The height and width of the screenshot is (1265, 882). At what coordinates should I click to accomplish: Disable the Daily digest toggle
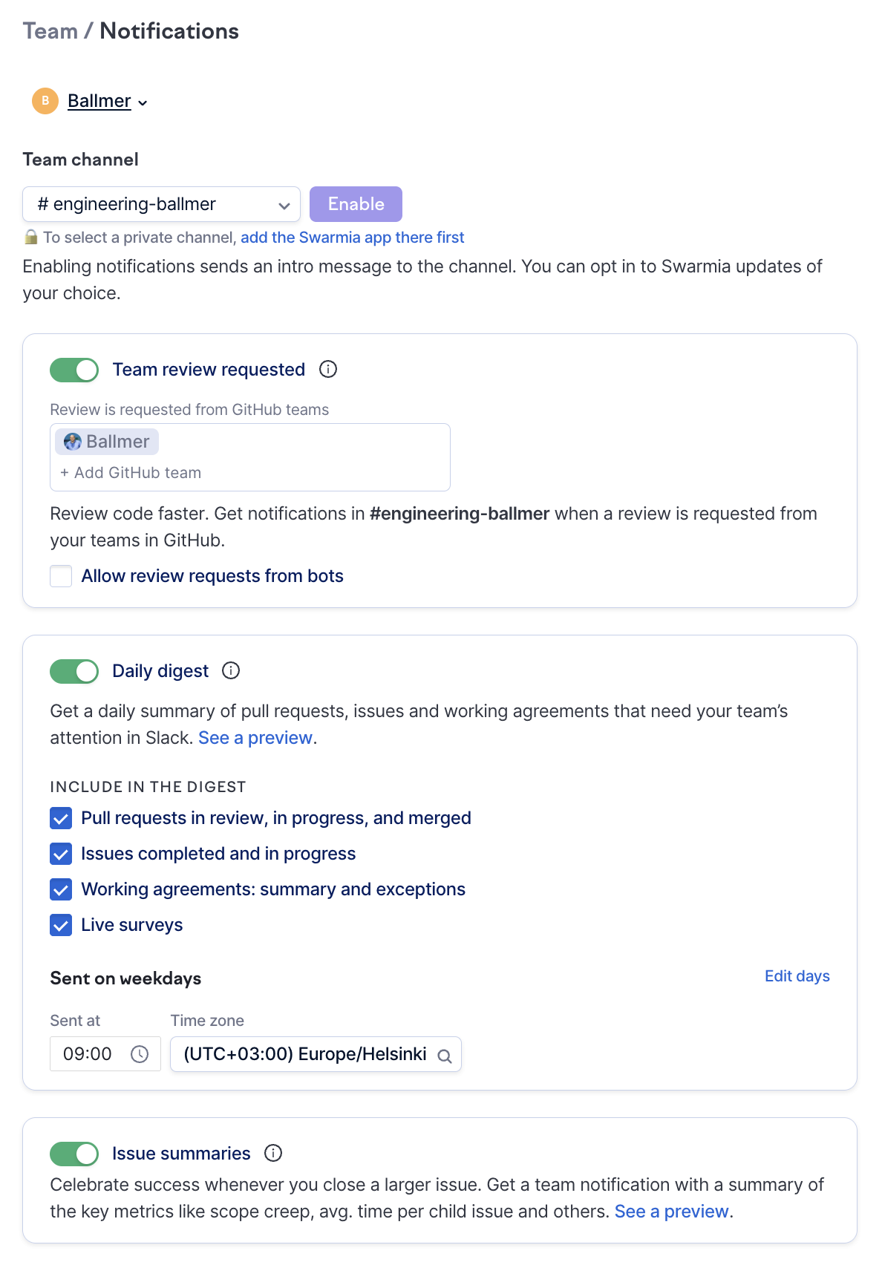pos(74,671)
